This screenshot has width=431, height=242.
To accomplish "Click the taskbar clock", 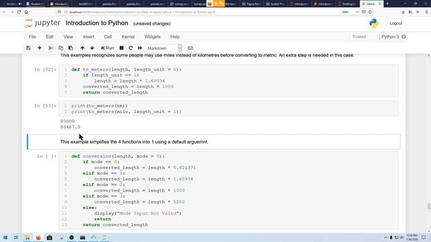I will 411,237.
